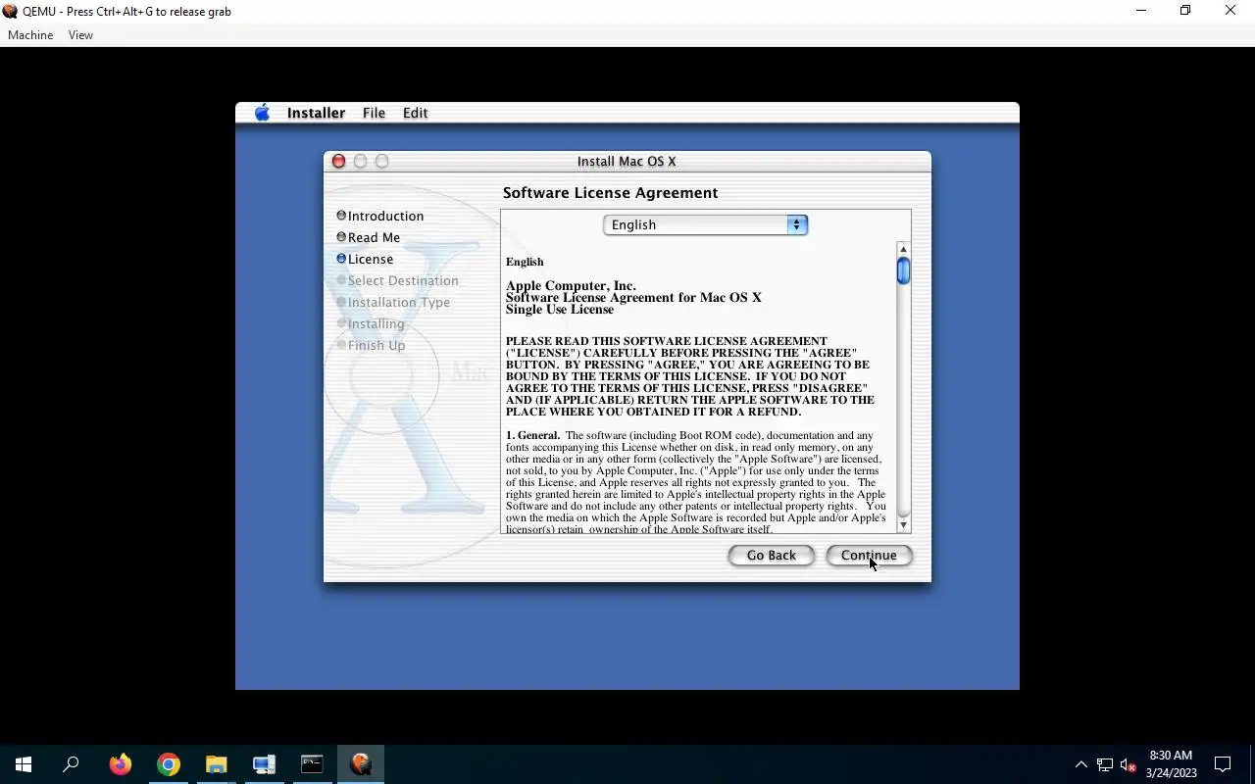The height and width of the screenshot is (784, 1255).
Task: Open Google Chrome from the taskbar
Action: 169,764
